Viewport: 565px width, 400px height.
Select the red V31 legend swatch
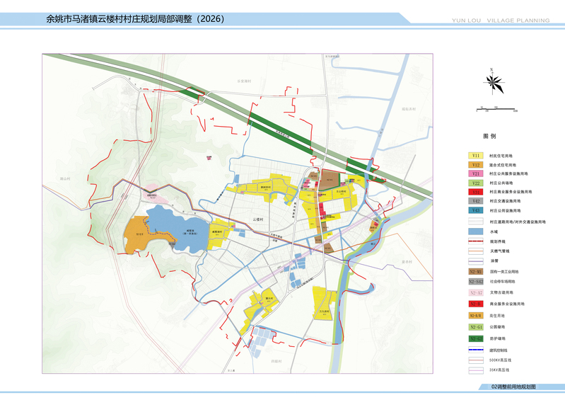[476, 192]
